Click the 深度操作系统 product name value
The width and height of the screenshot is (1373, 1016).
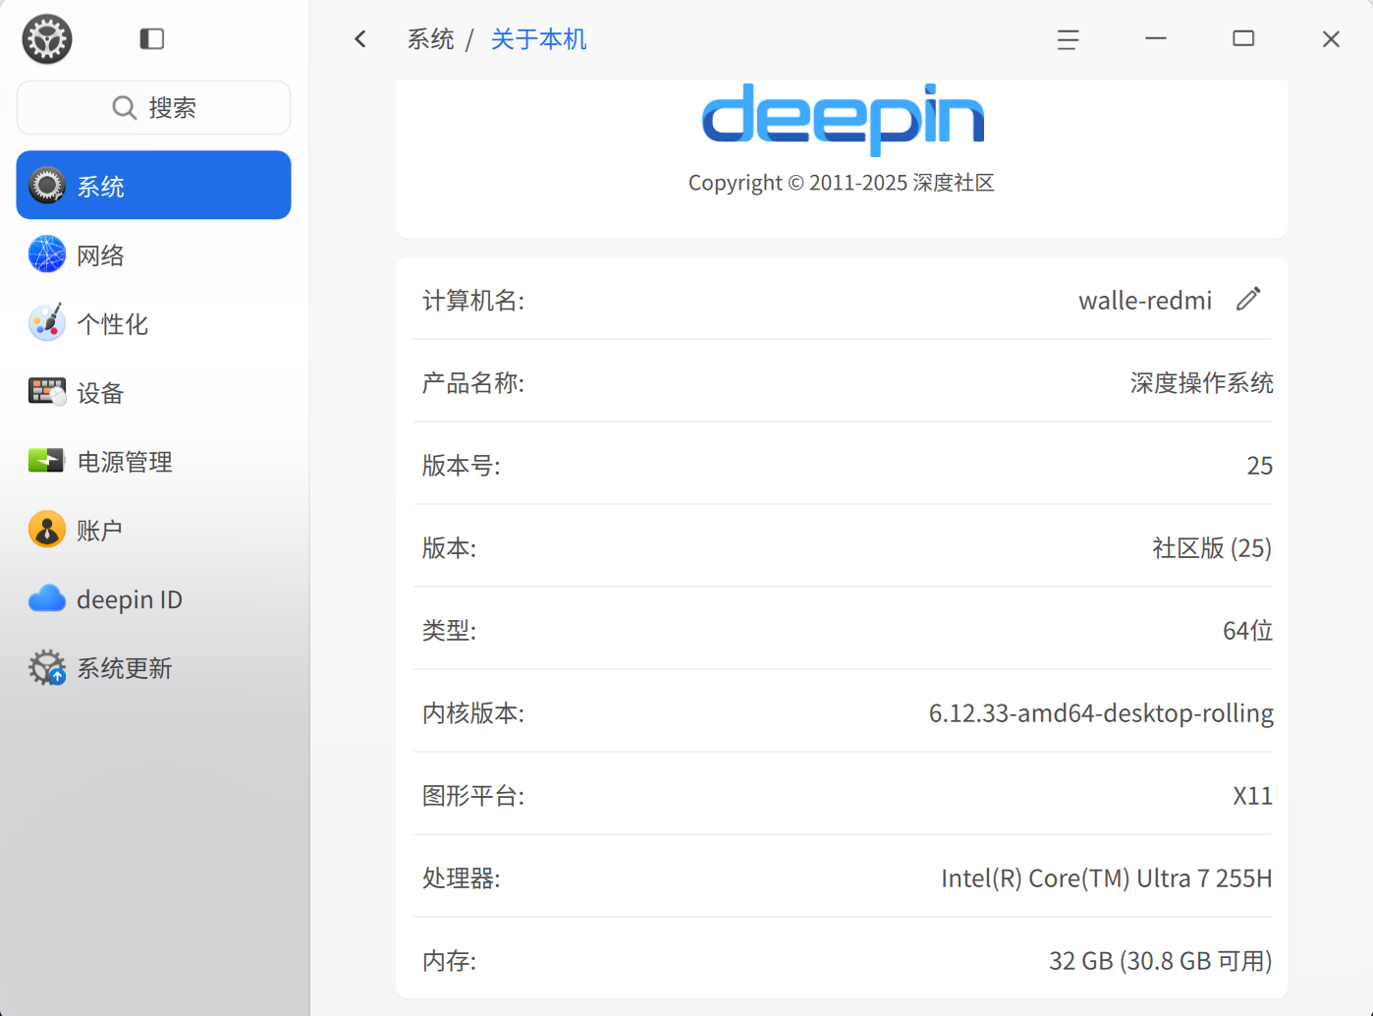(1202, 382)
